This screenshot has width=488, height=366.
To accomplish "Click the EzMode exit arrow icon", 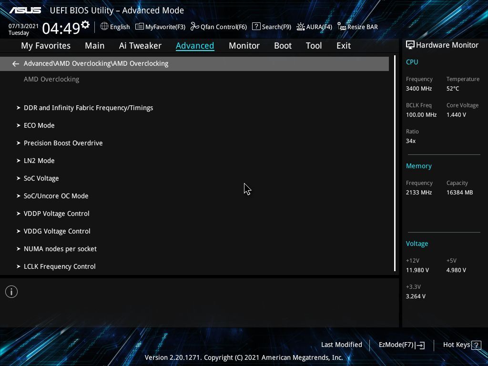I will [420, 345].
